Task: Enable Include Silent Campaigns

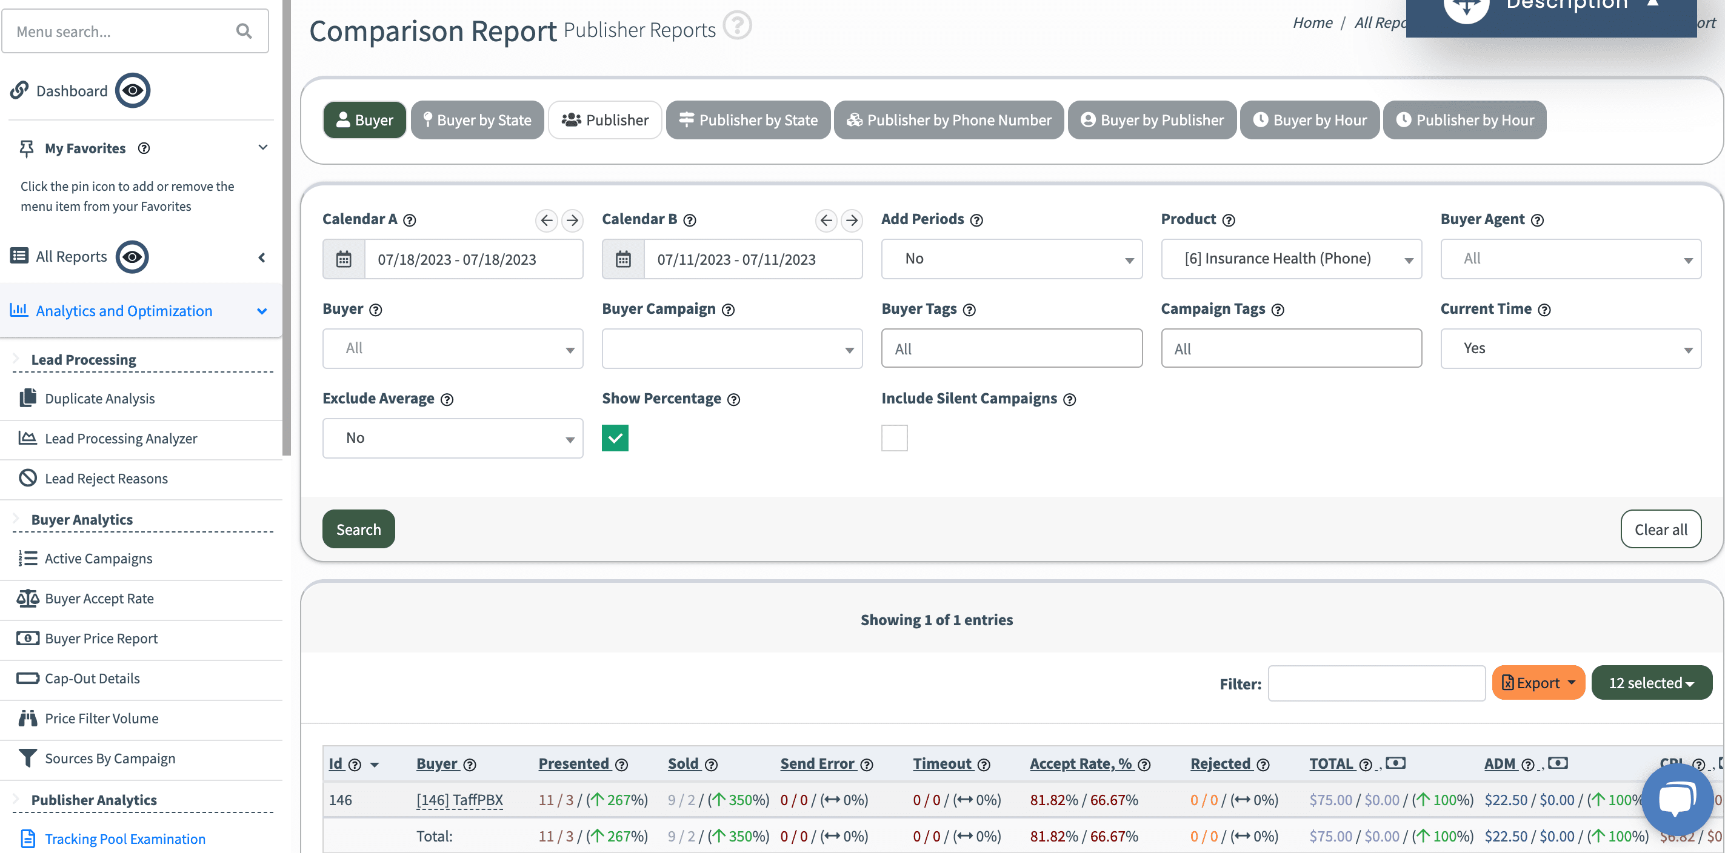Action: (894, 437)
